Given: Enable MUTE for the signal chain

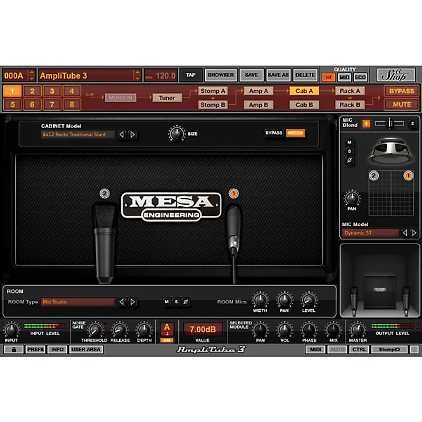Looking at the screenshot, I should (x=401, y=104).
